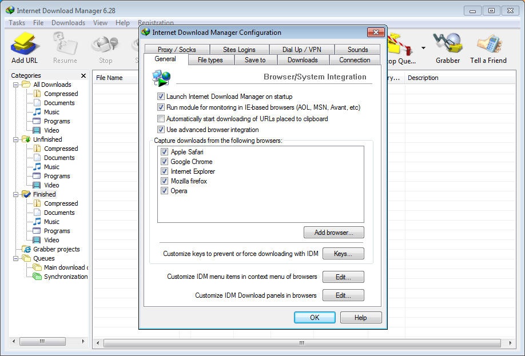Select the Main download queue icon
525x356 pixels.
point(37,267)
